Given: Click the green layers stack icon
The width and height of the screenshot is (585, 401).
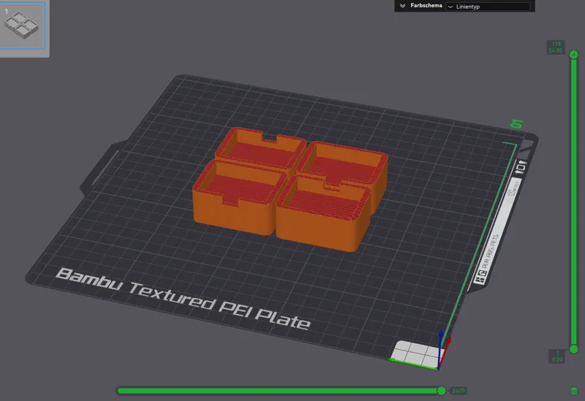Looking at the screenshot, I should pos(574,391).
